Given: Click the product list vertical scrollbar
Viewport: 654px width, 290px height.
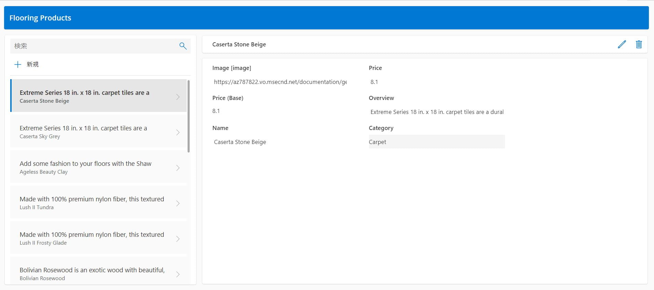Looking at the screenshot, I should pos(189,116).
